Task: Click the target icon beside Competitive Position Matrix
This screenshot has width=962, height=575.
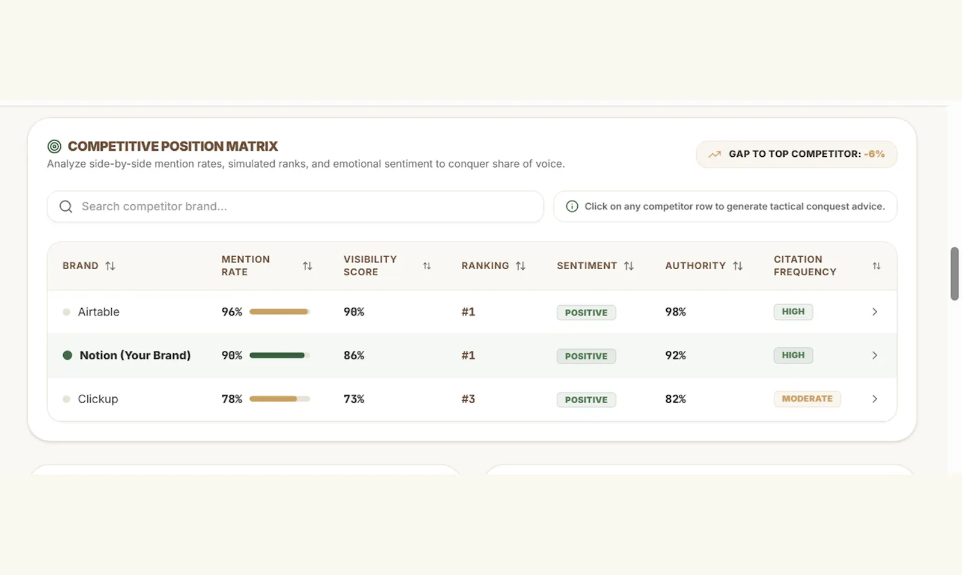Action: click(54, 146)
